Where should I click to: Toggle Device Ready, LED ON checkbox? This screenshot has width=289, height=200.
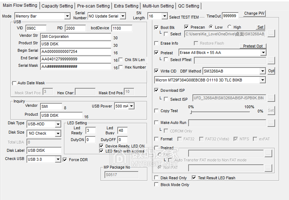coord(101,146)
